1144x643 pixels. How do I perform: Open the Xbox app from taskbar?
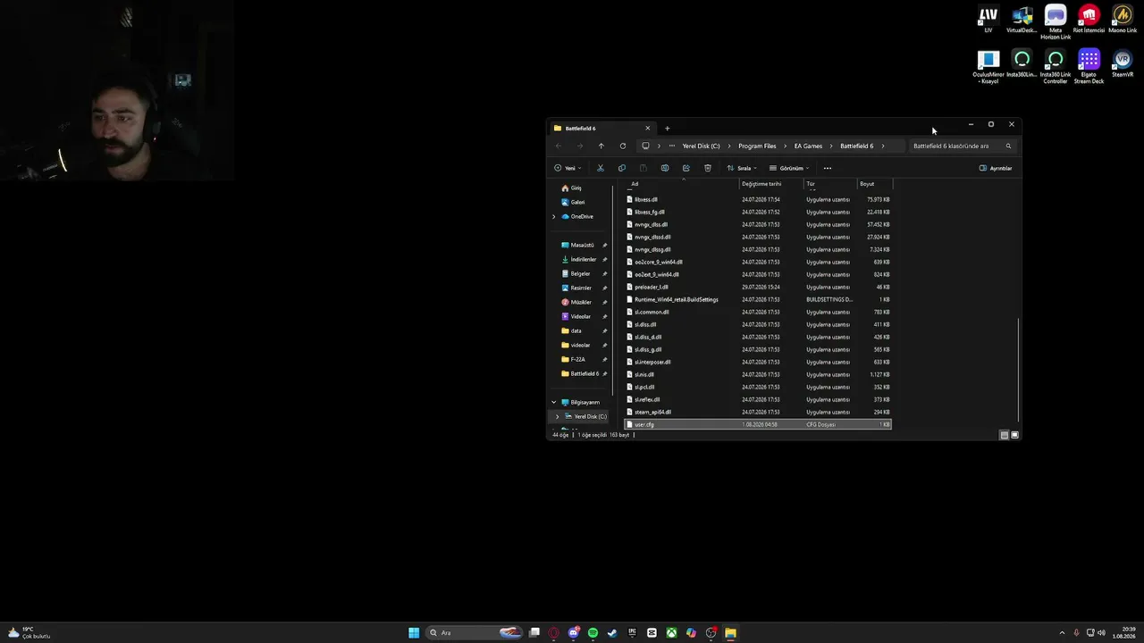click(x=671, y=633)
